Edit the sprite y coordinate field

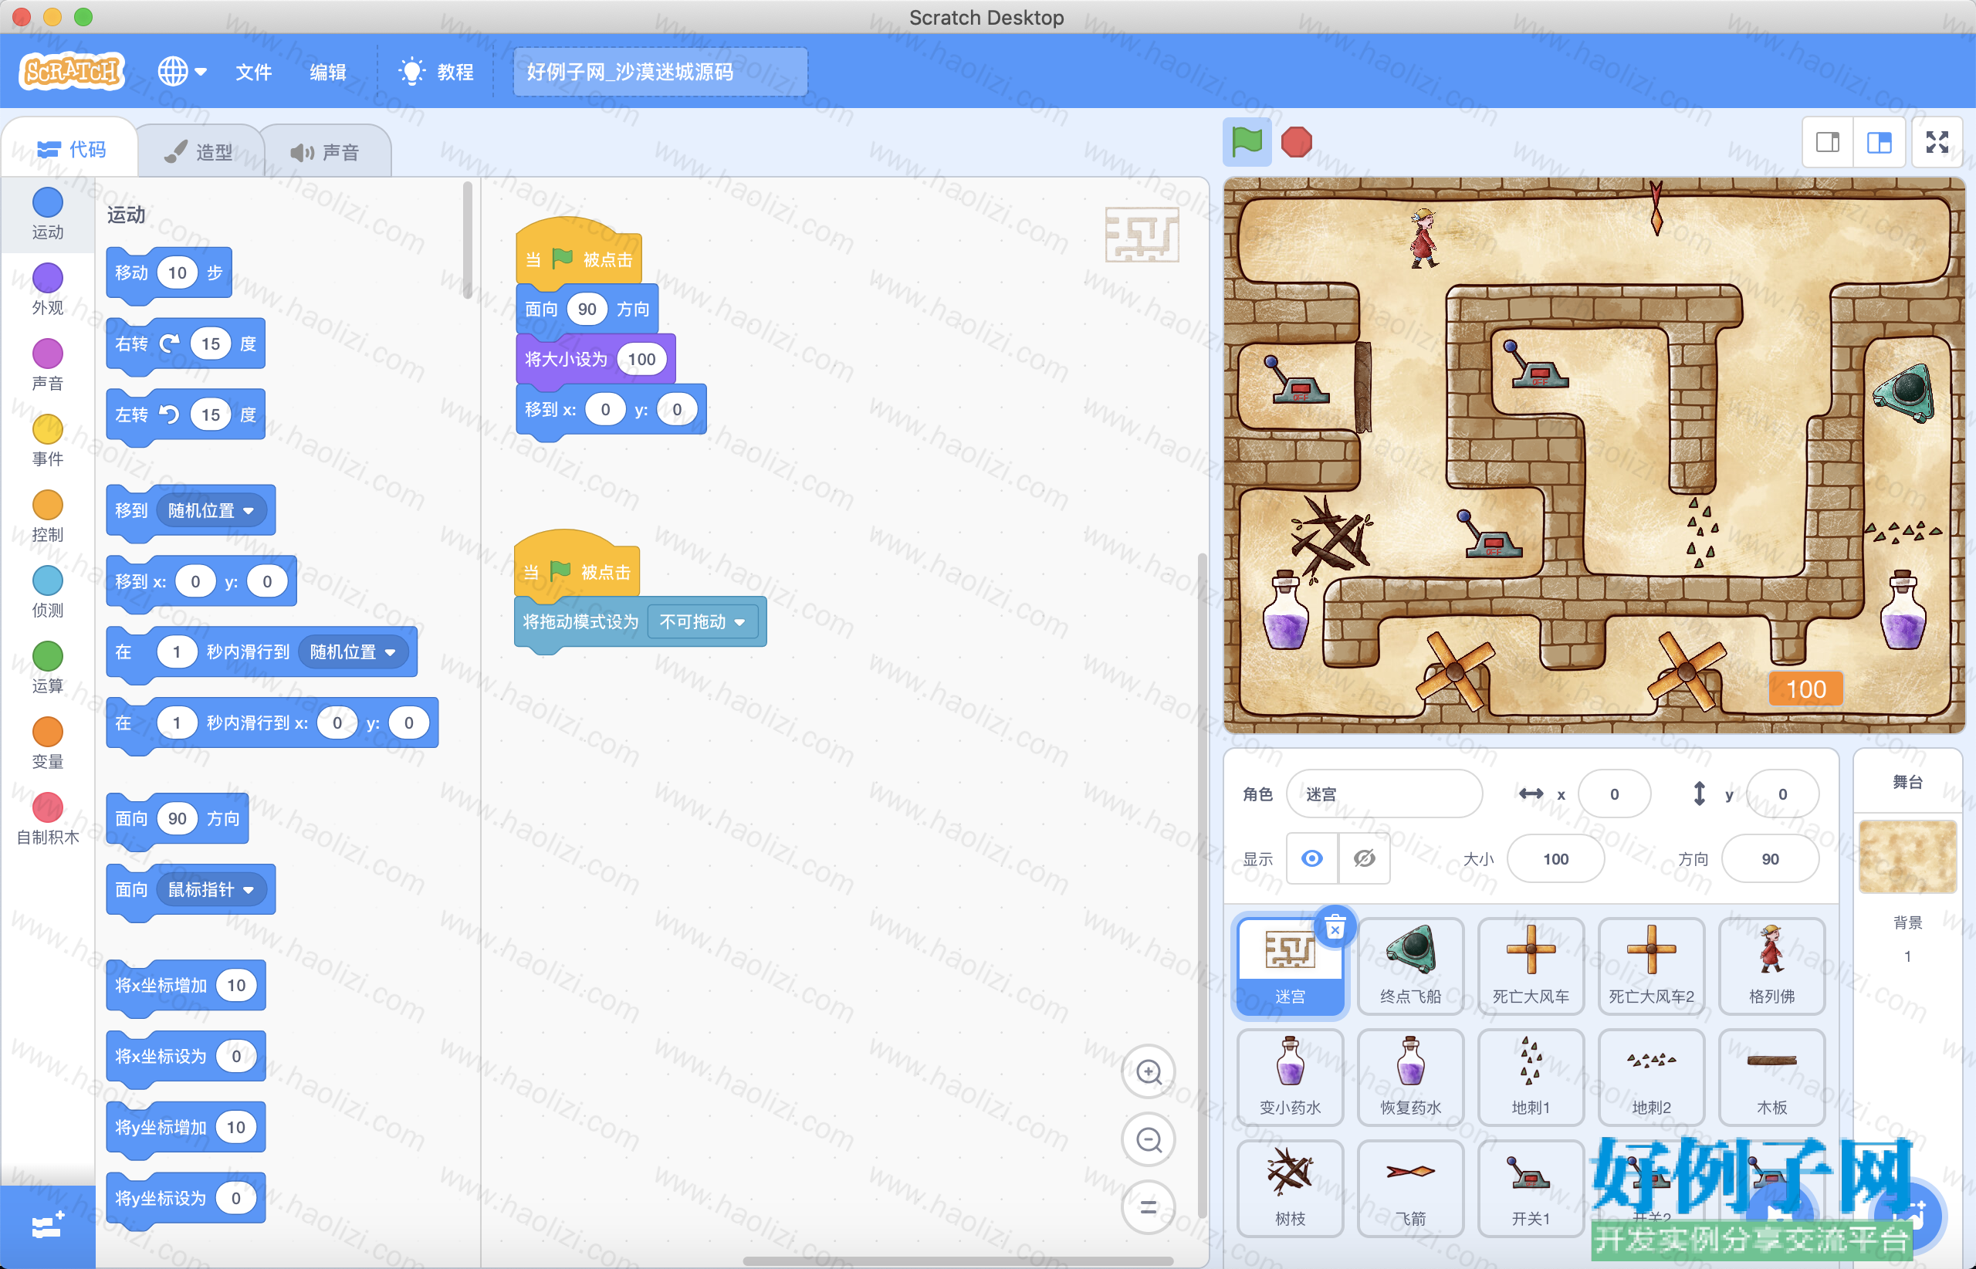coord(1782,794)
